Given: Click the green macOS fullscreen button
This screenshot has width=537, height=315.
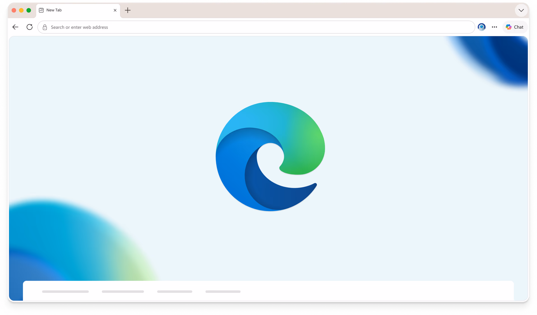Looking at the screenshot, I should click(x=29, y=10).
